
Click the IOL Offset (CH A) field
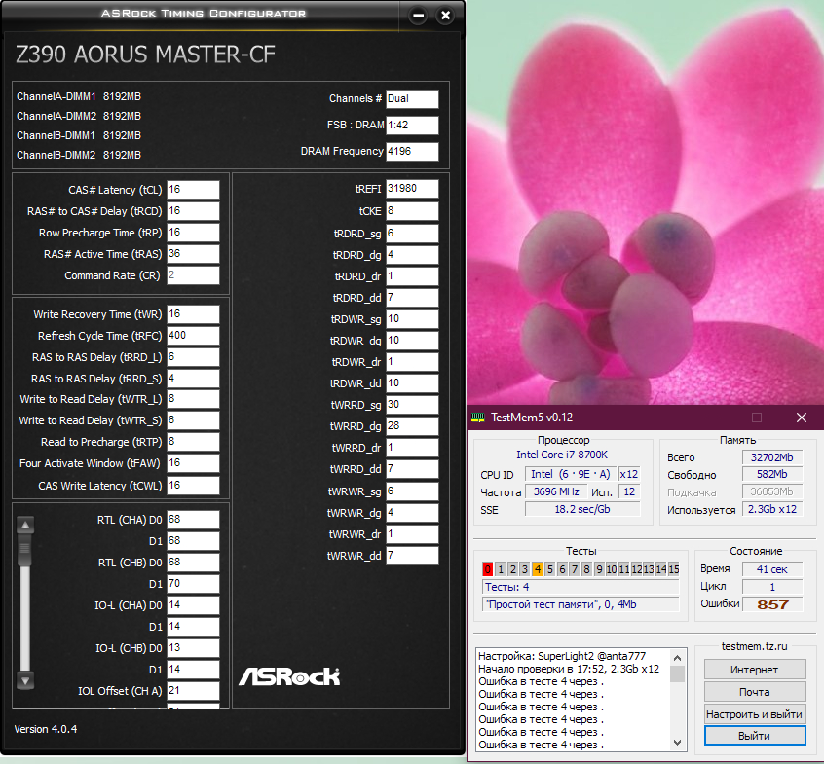pos(193,690)
